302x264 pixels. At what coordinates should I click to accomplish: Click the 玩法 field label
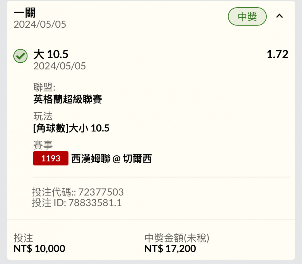[x=43, y=116]
